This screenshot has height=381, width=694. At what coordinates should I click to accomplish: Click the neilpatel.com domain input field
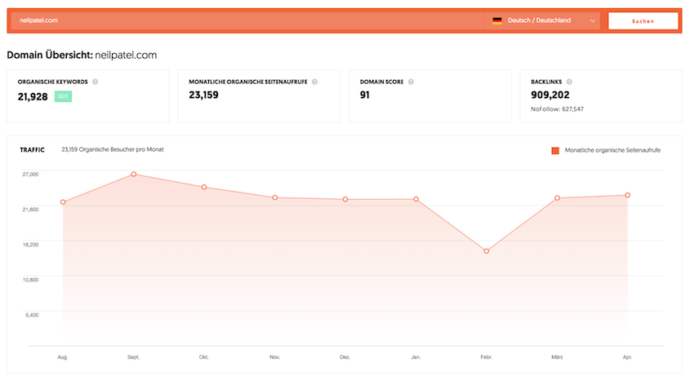(245, 20)
